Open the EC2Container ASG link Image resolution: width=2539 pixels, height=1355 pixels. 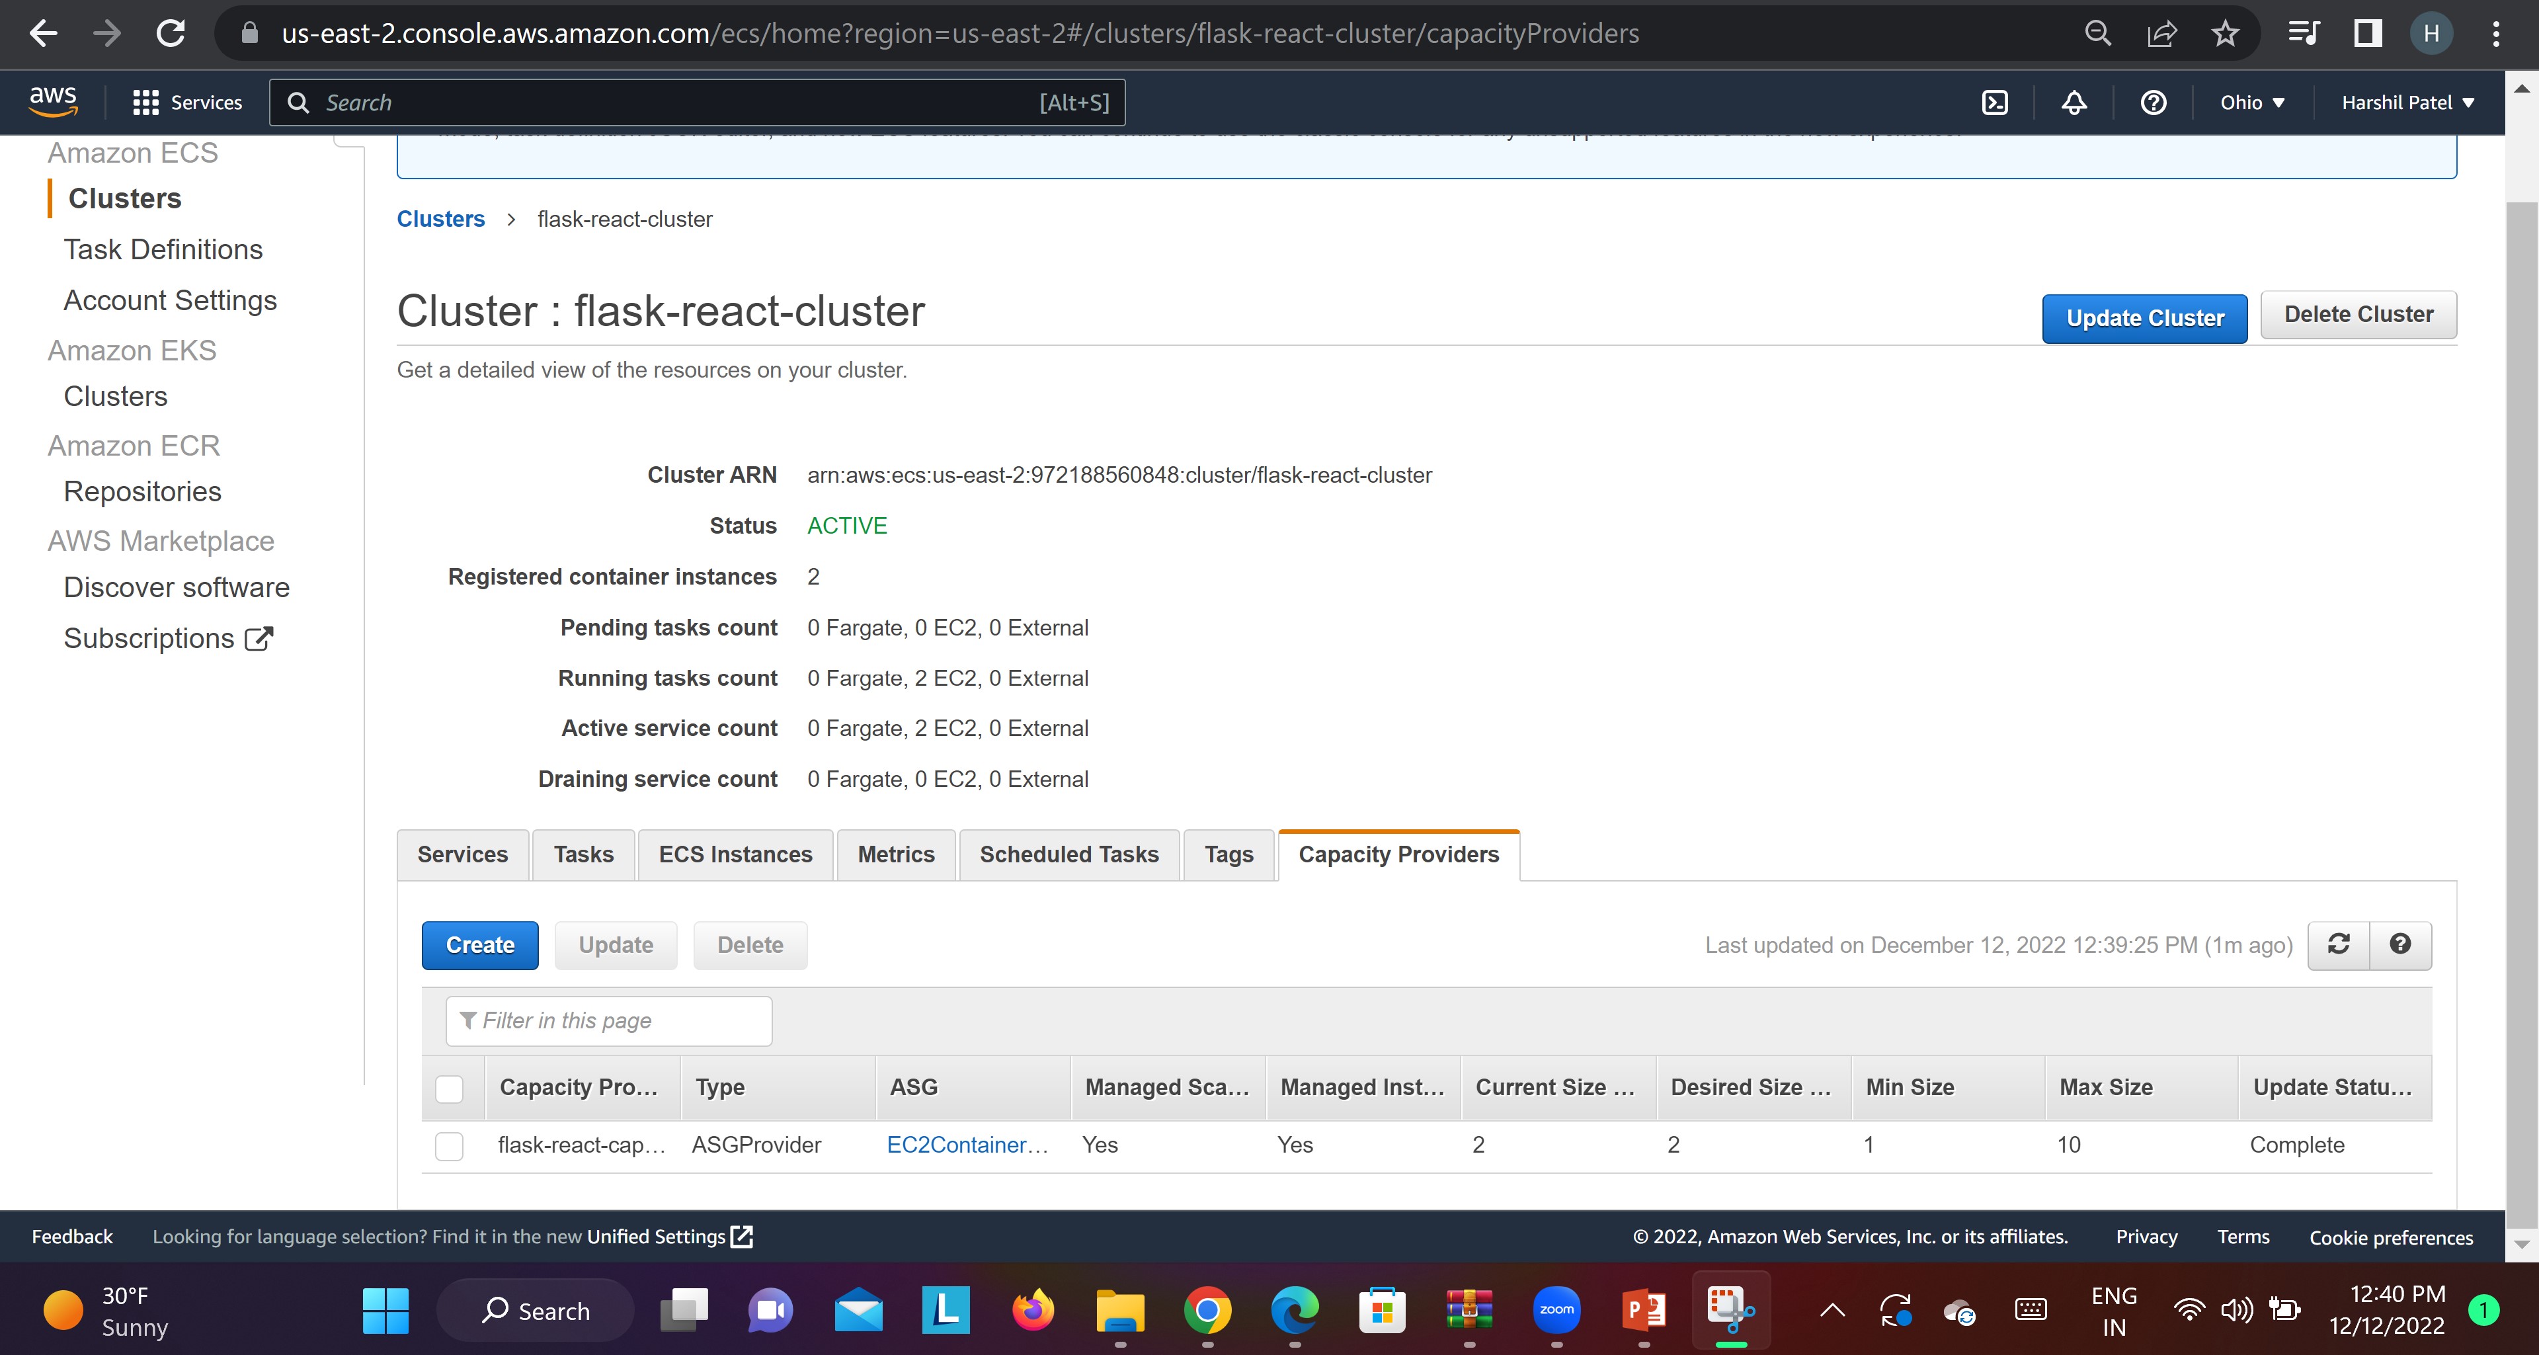point(967,1145)
